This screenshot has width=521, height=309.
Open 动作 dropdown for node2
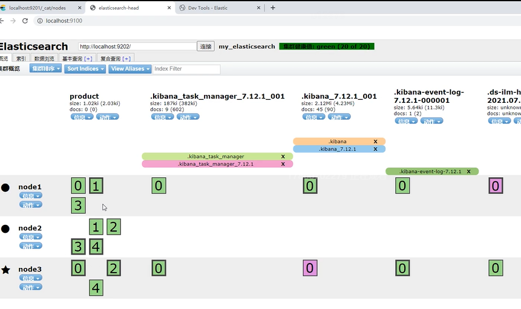click(31, 246)
